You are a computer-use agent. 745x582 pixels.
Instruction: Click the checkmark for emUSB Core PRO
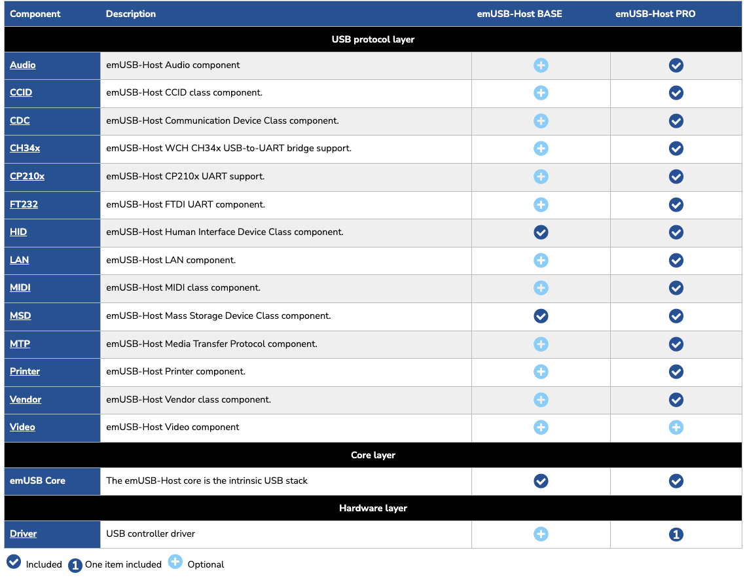click(676, 481)
